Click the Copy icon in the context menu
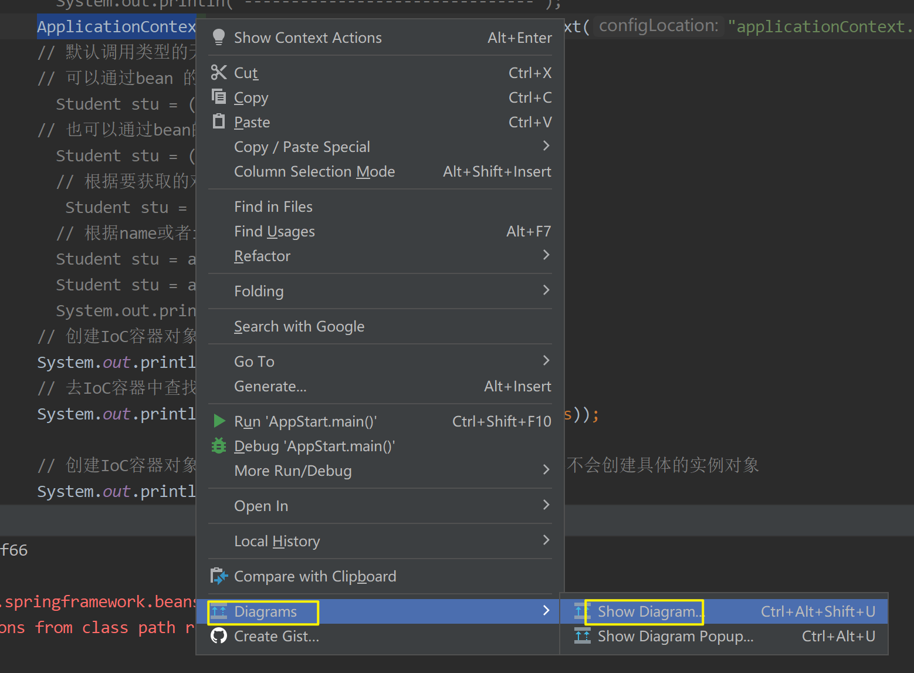 218,96
